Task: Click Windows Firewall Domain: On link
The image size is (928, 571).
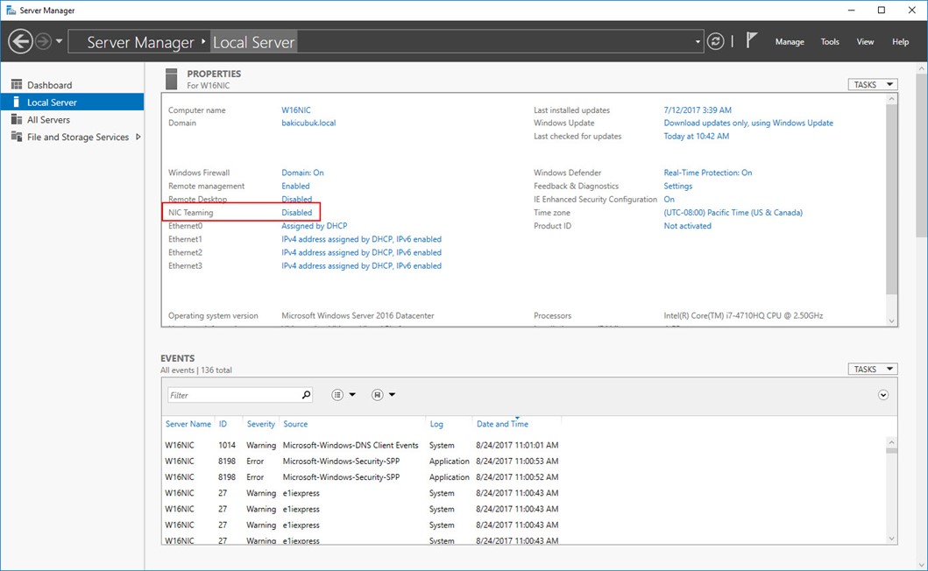Action: coord(302,173)
